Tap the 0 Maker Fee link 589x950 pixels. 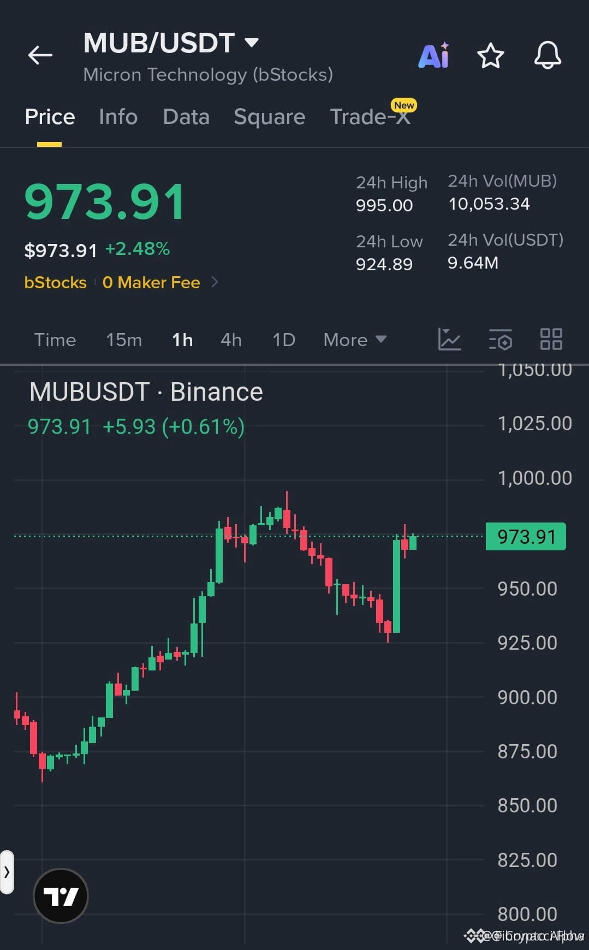click(151, 282)
